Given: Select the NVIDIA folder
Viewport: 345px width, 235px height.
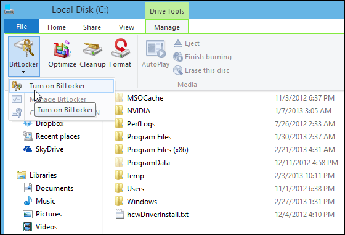Looking at the screenshot, I should pos(139,111).
